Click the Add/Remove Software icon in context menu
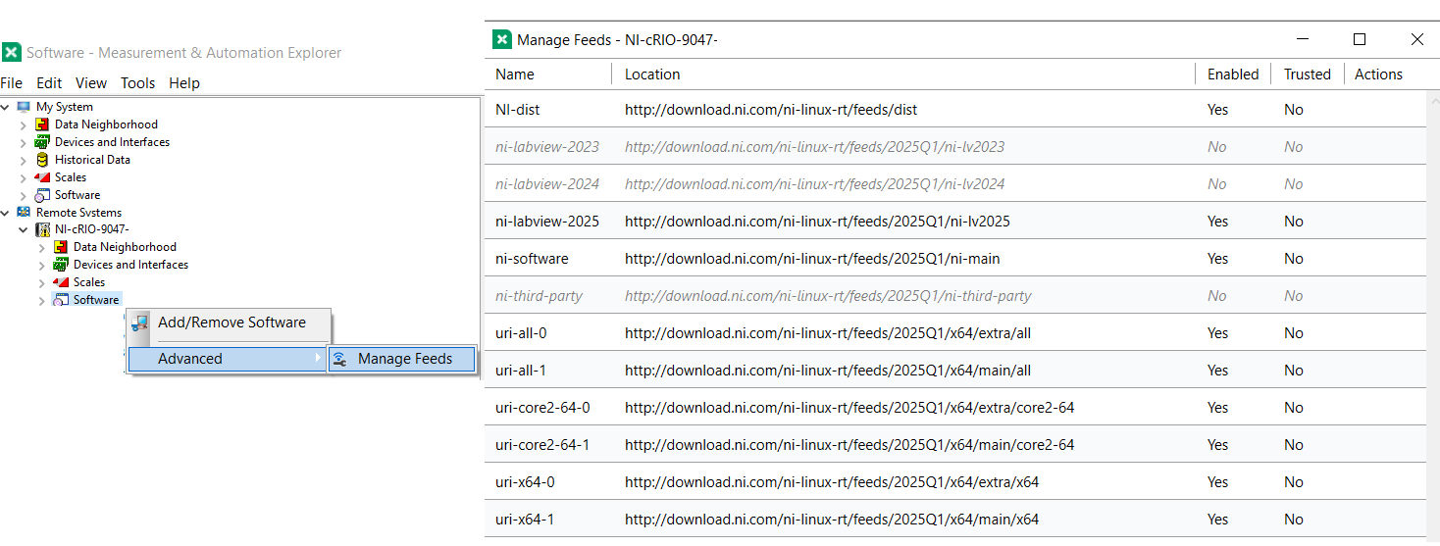 pos(140,323)
